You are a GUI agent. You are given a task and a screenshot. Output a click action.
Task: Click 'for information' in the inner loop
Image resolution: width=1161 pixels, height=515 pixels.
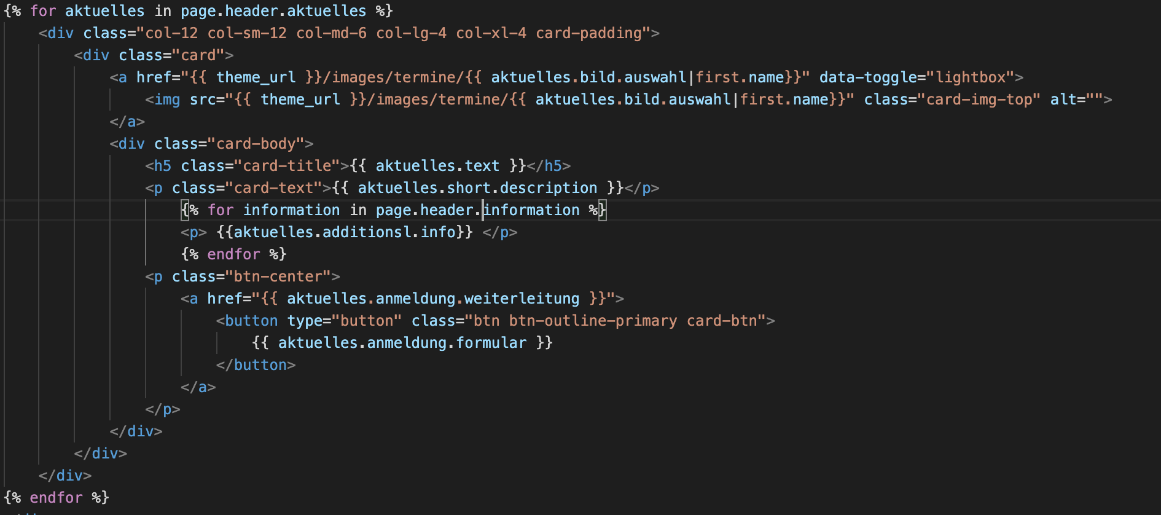(x=273, y=210)
